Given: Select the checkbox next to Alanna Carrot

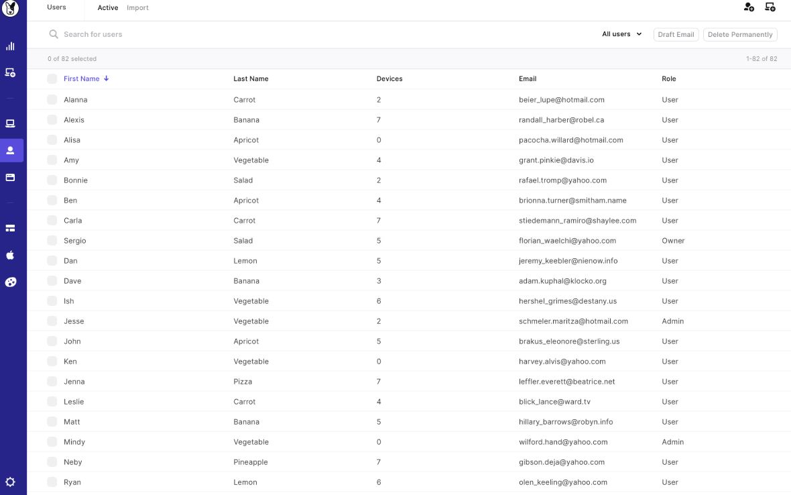Looking at the screenshot, I should coord(52,99).
